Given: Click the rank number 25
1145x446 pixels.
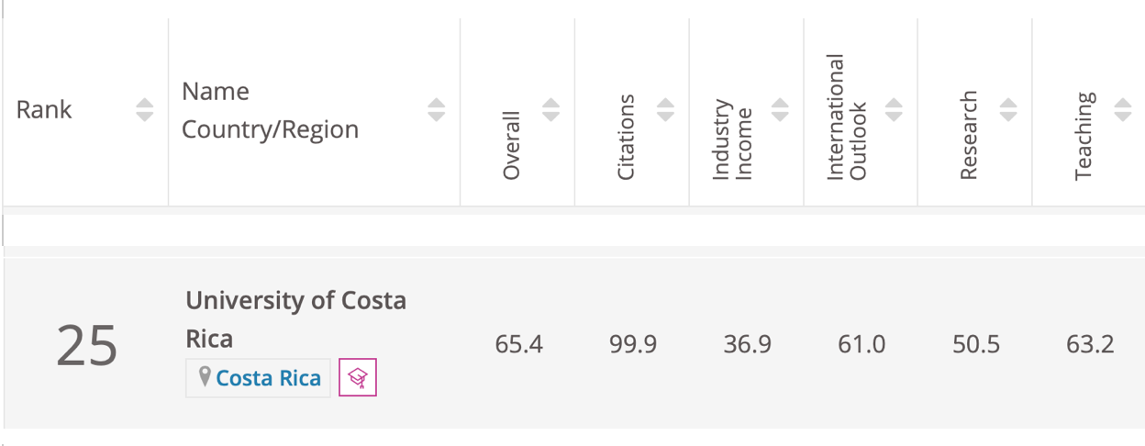Looking at the screenshot, I should point(87,346).
